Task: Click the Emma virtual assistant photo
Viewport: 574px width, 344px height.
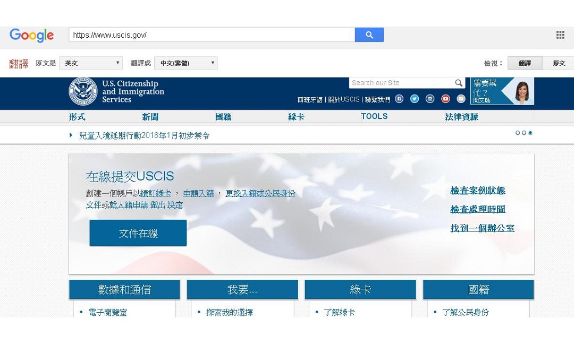Action: (522, 92)
